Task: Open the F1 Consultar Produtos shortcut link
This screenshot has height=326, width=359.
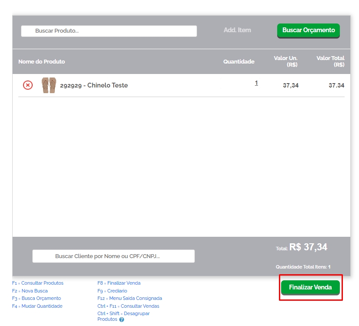Action: point(38,283)
